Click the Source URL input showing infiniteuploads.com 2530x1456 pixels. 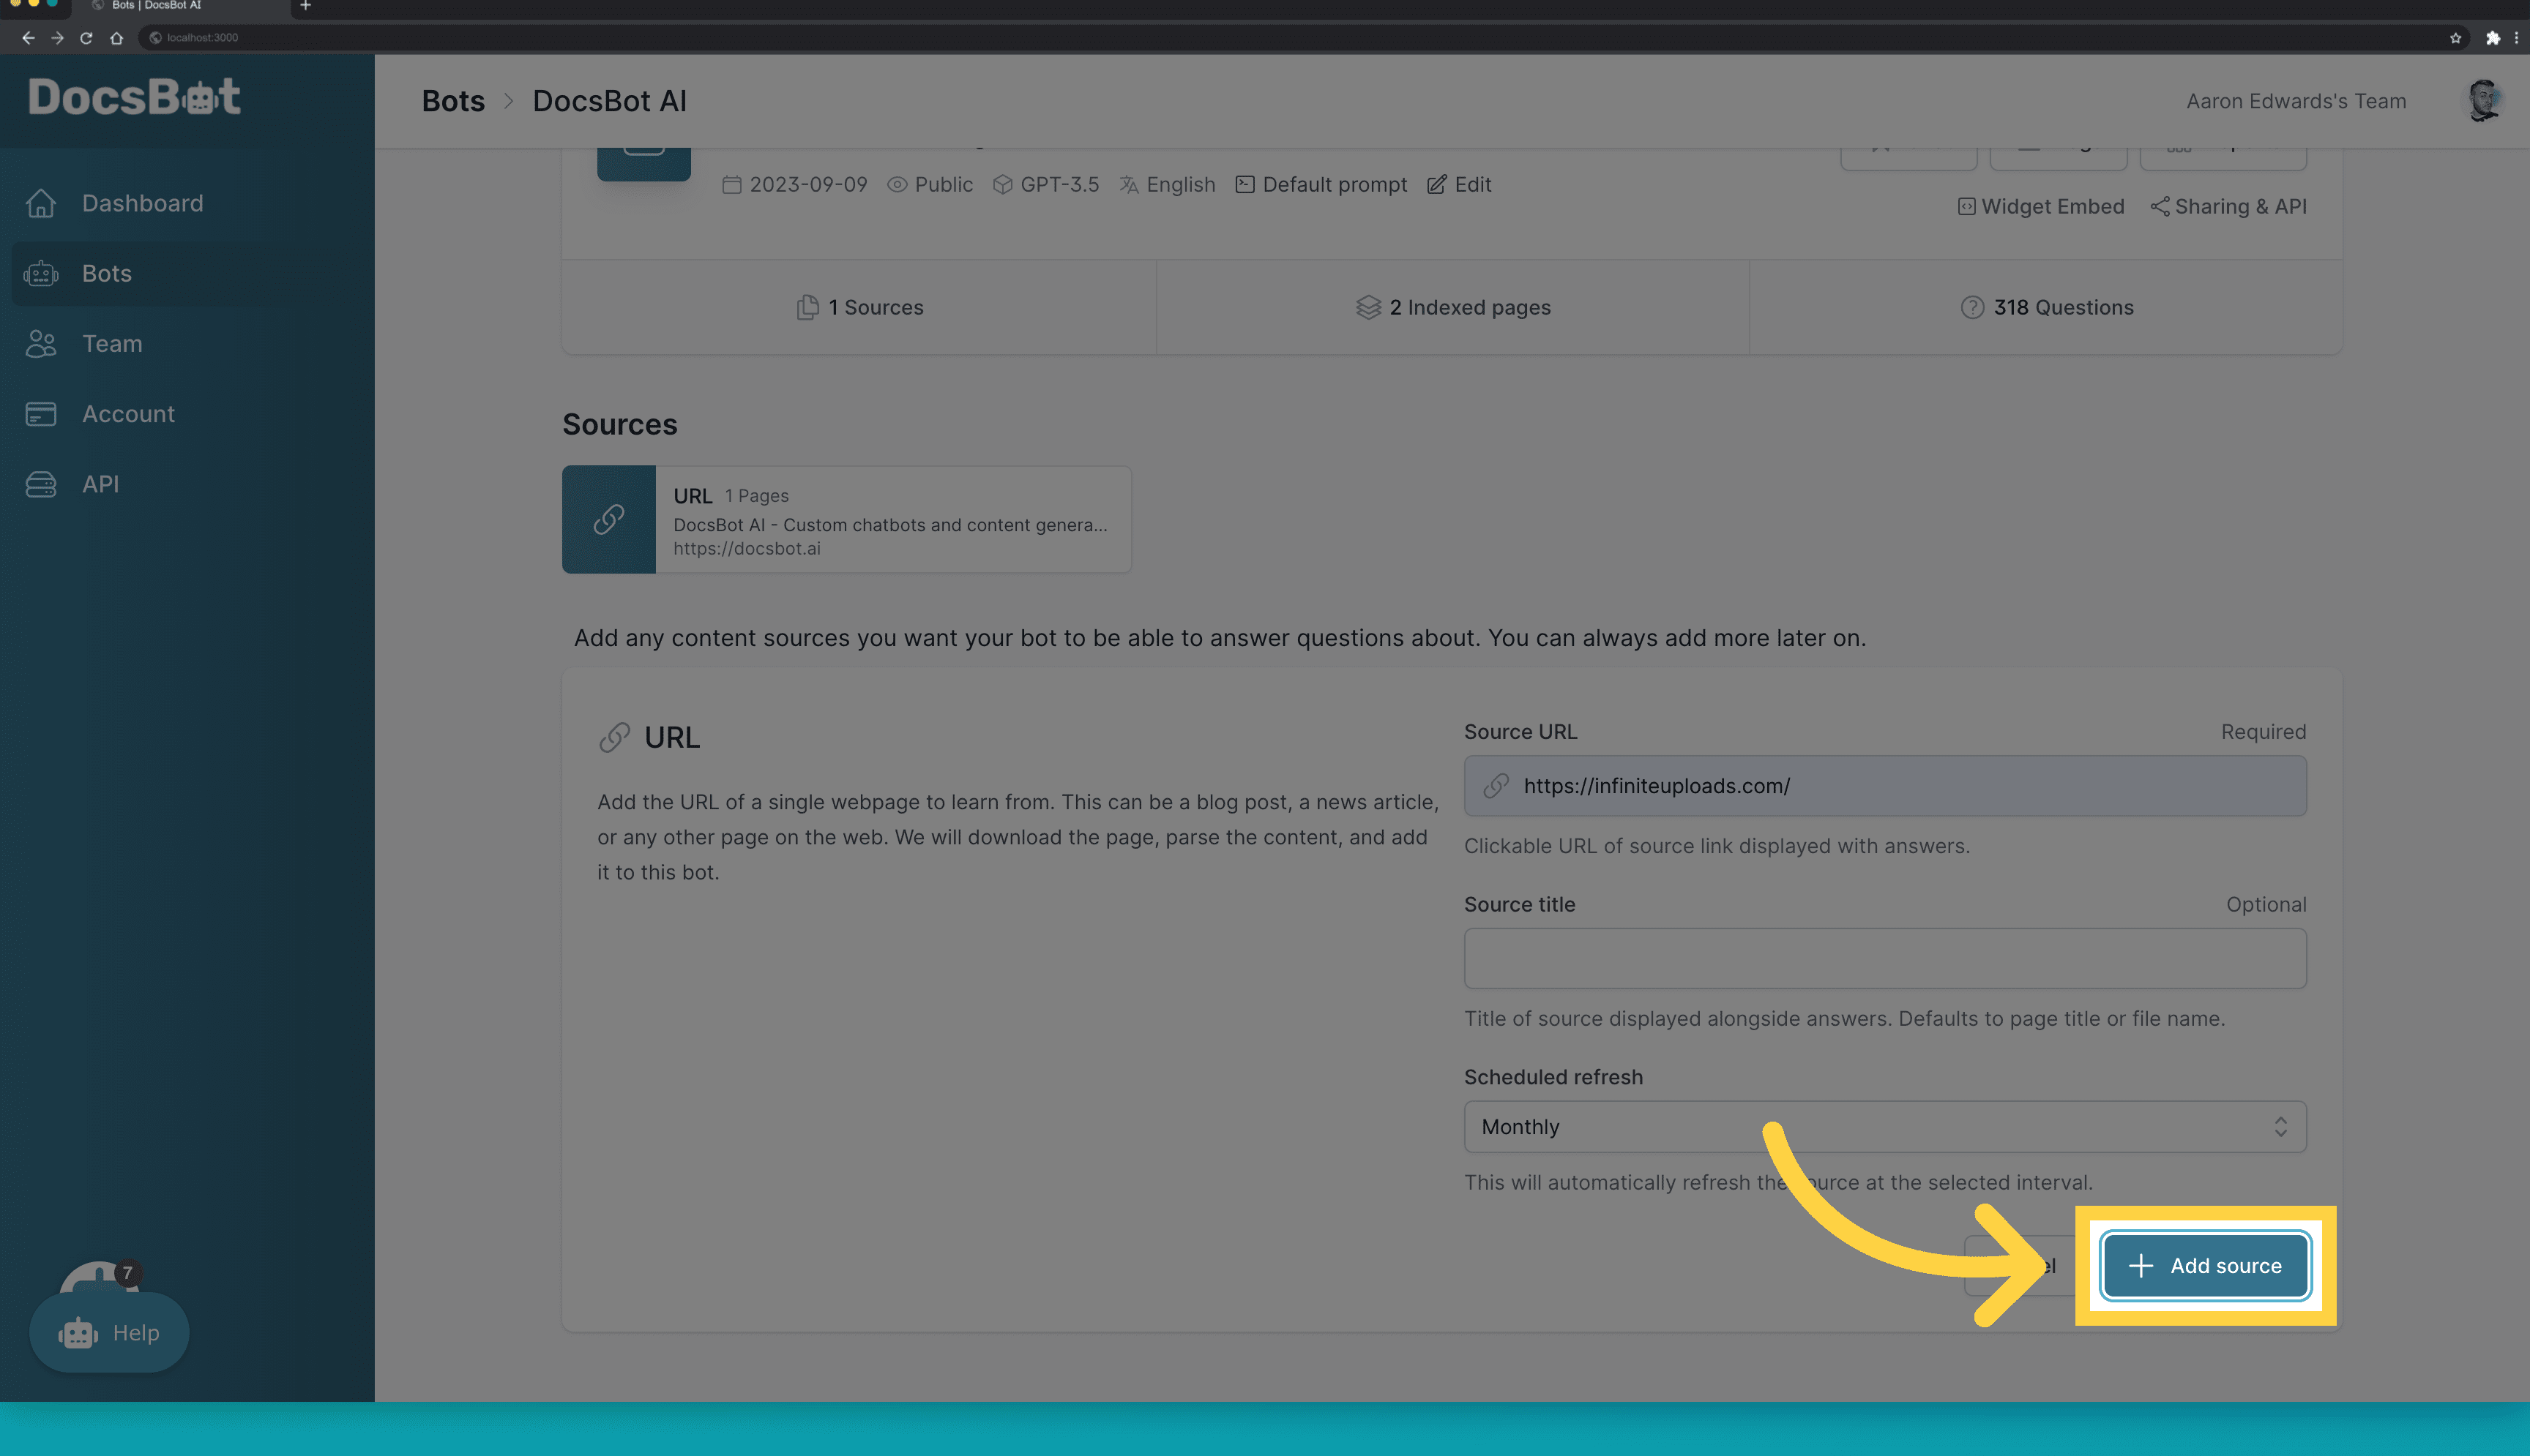(1885, 786)
